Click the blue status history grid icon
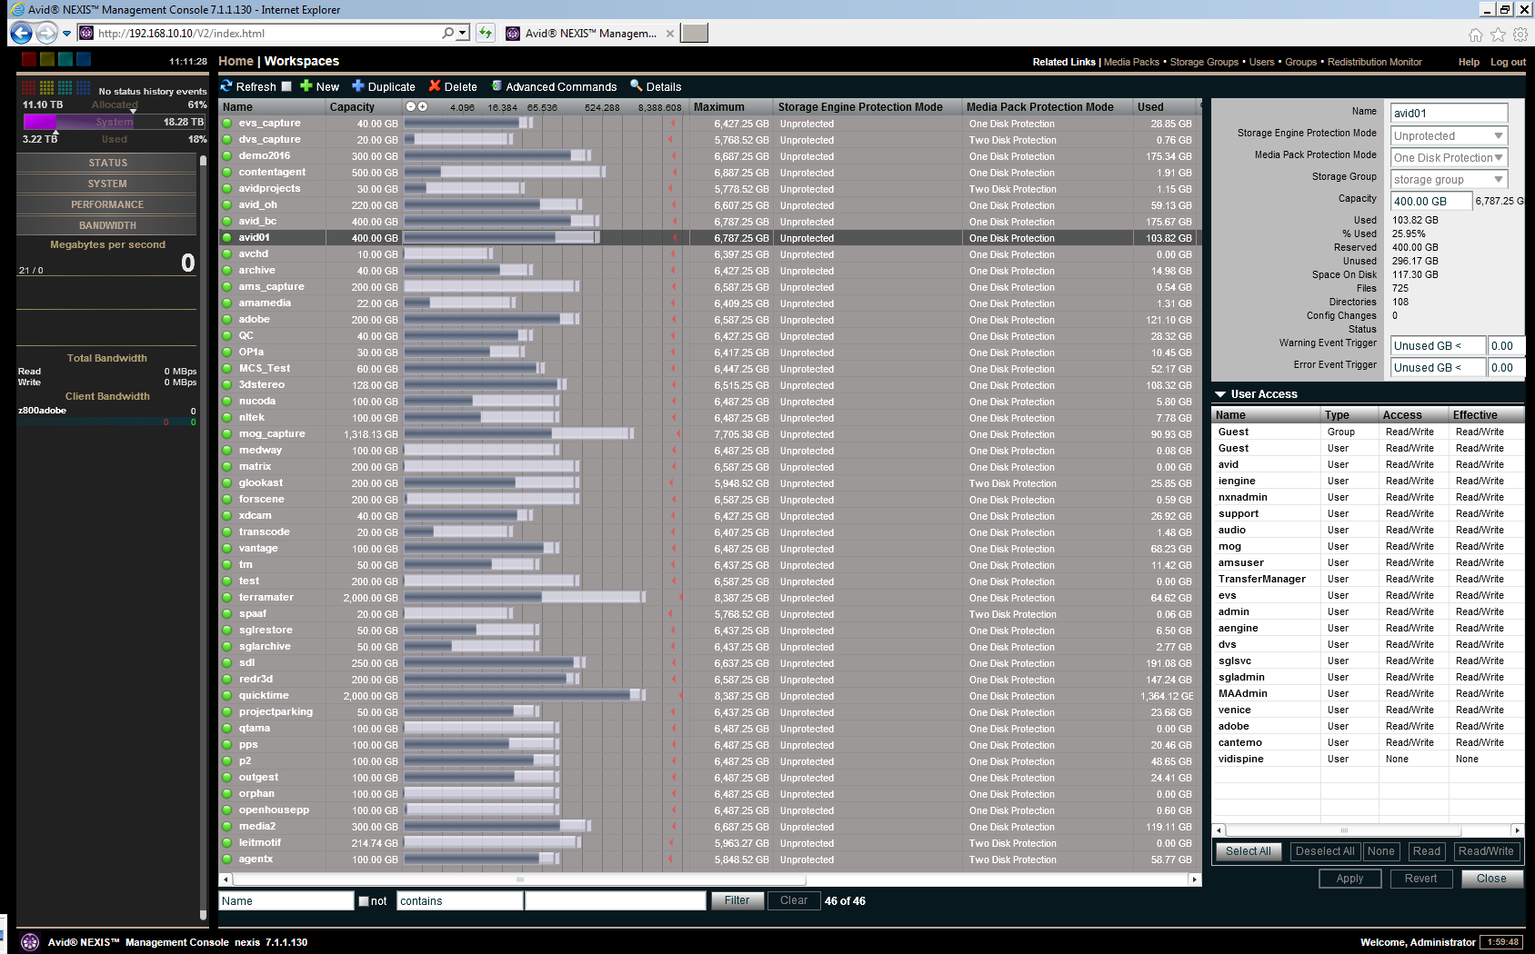Image resolution: width=1535 pixels, height=954 pixels. click(x=84, y=88)
